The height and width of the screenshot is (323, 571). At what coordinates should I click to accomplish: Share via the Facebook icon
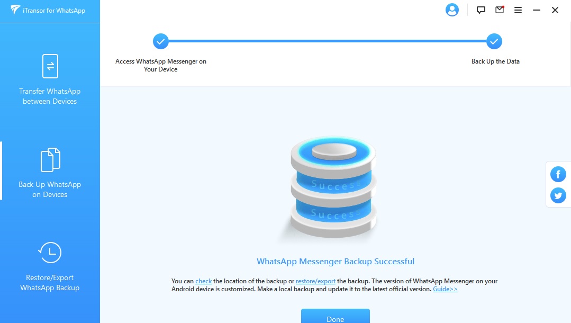(558, 174)
